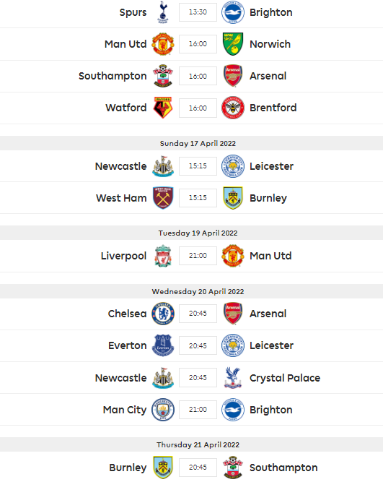Click the Crystal Palace eagle badge
The image size is (383, 482).
pos(233,377)
